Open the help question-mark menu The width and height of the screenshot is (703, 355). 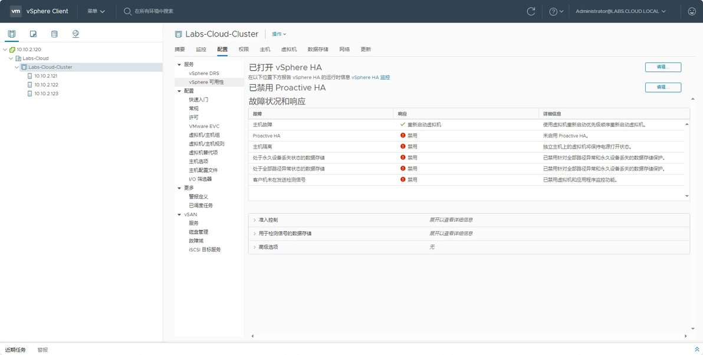(x=556, y=11)
